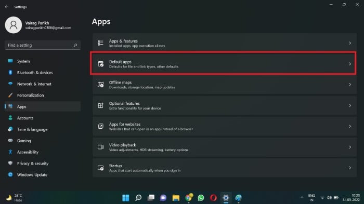
Task: Click the Startup row chevron
Action: (350, 168)
